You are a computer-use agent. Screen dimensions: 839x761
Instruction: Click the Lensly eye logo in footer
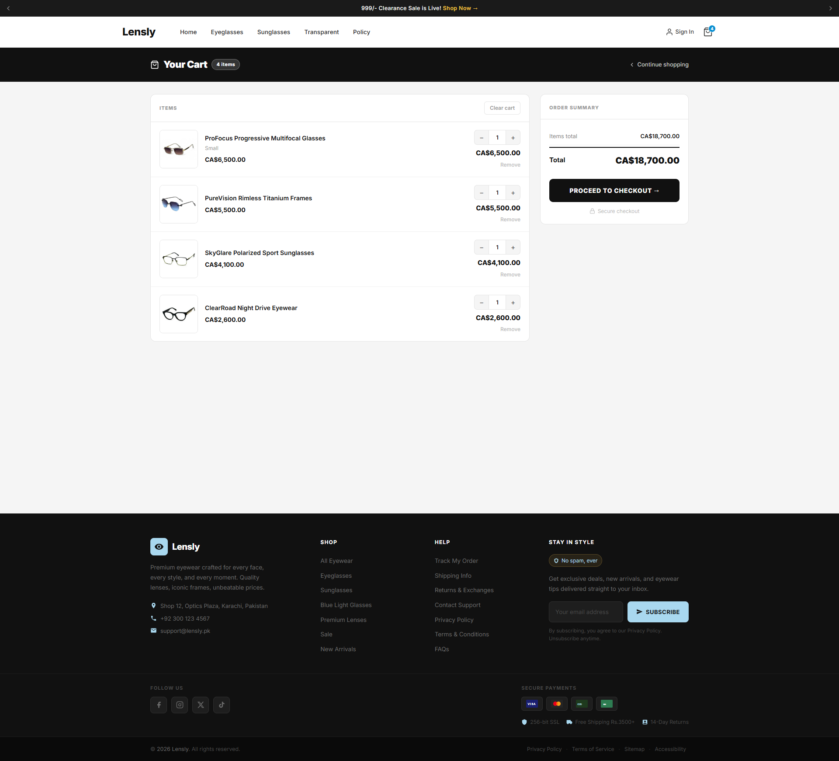159,546
